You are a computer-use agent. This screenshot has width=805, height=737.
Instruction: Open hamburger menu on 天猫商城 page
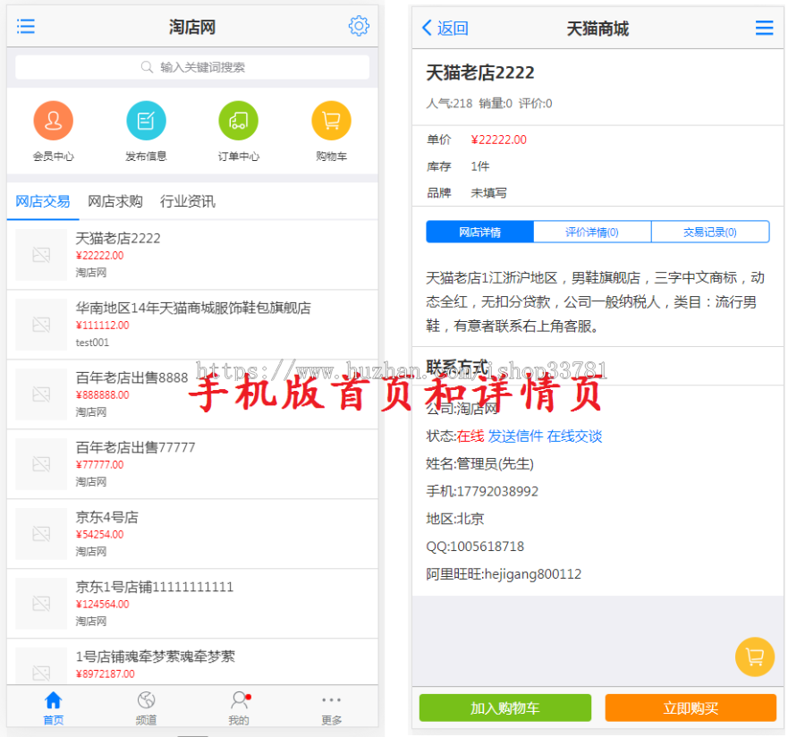(x=764, y=28)
